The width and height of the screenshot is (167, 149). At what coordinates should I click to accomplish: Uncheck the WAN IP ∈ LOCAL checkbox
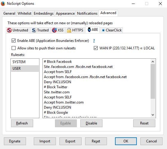click(x=96, y=48)
